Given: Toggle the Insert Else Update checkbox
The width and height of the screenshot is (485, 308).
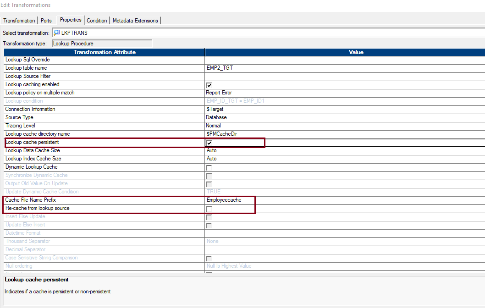Looking at the screenshot, I should pos(209,217).
